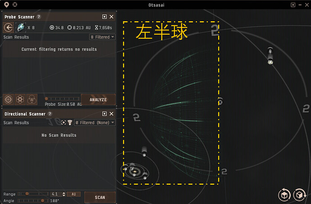Adjust the Angle slider
Viewport: 311px width, 204px height.
(33, 201)
